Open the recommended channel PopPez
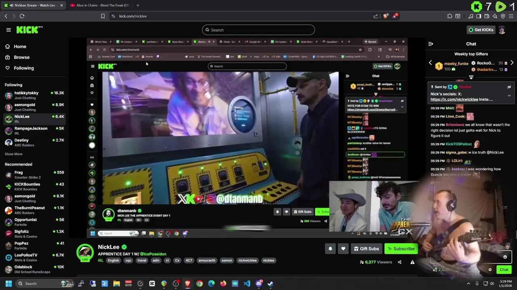 click(x=34, y=246)
